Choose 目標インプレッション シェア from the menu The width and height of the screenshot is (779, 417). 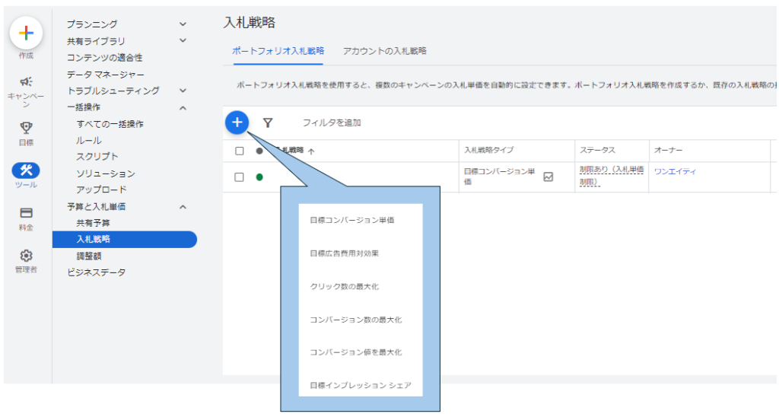click(361, 385)
